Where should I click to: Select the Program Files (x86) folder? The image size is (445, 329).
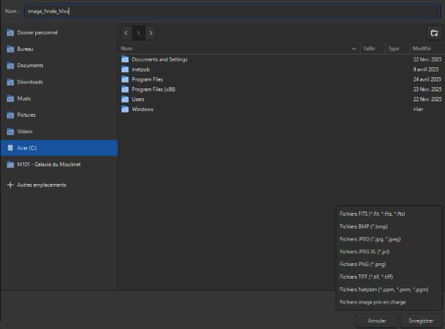(x=153, y=89)
